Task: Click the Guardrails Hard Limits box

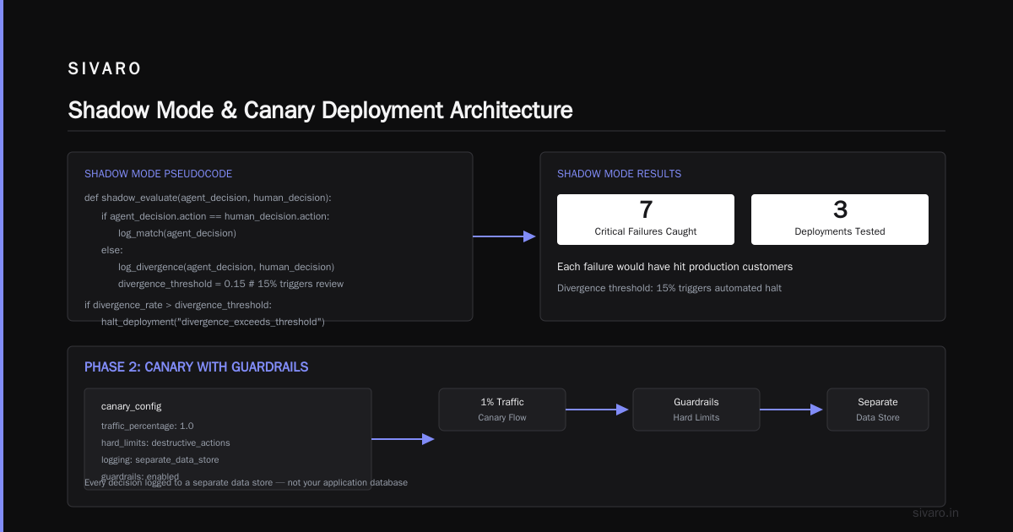Action: pyautogui.click(x=696, y=410)
